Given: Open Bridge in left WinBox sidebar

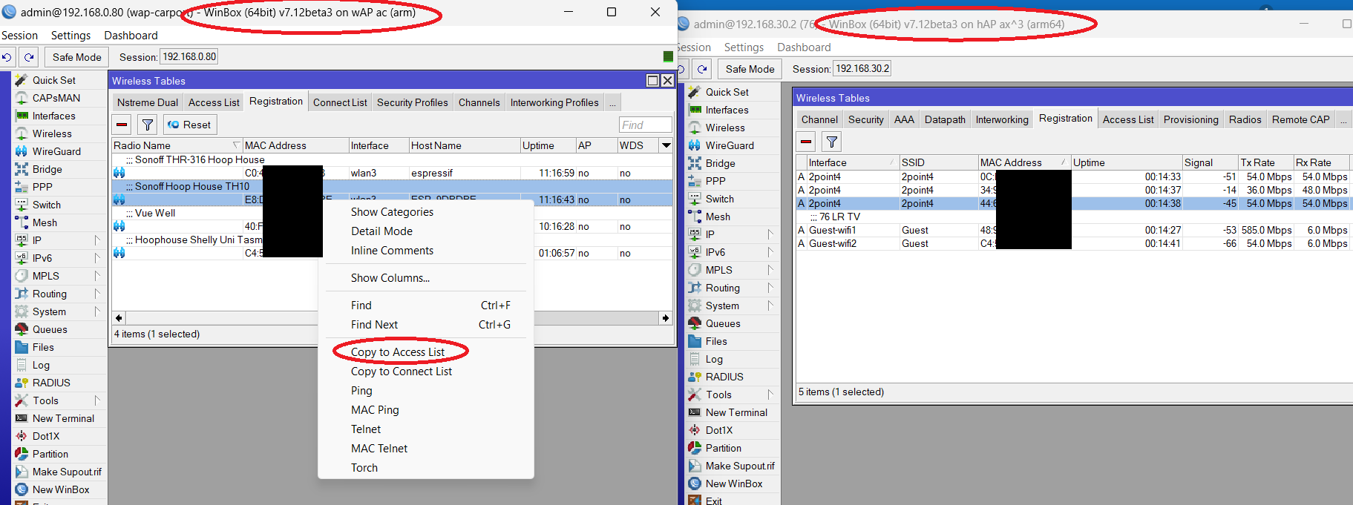Looking at the screenshot, I should [47, 169].
